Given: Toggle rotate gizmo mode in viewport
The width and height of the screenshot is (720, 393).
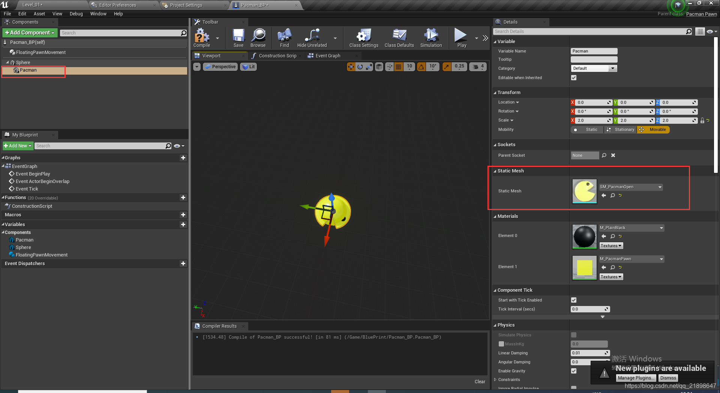Looking at the screenshot, I should coord(360,67).
